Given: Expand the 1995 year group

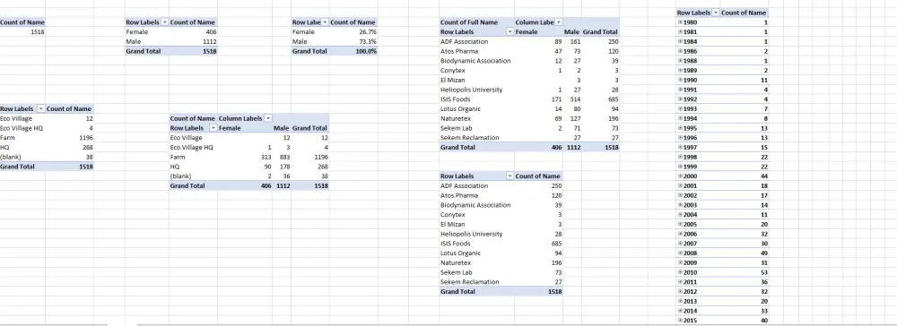Looking at the screenshot, I should tap(681, 128).
